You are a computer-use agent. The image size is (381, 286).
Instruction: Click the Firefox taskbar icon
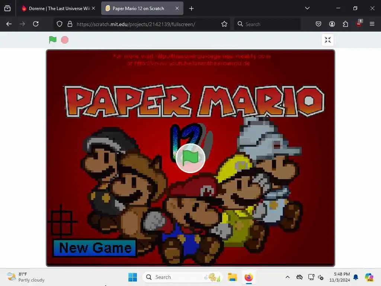[249, 277]
